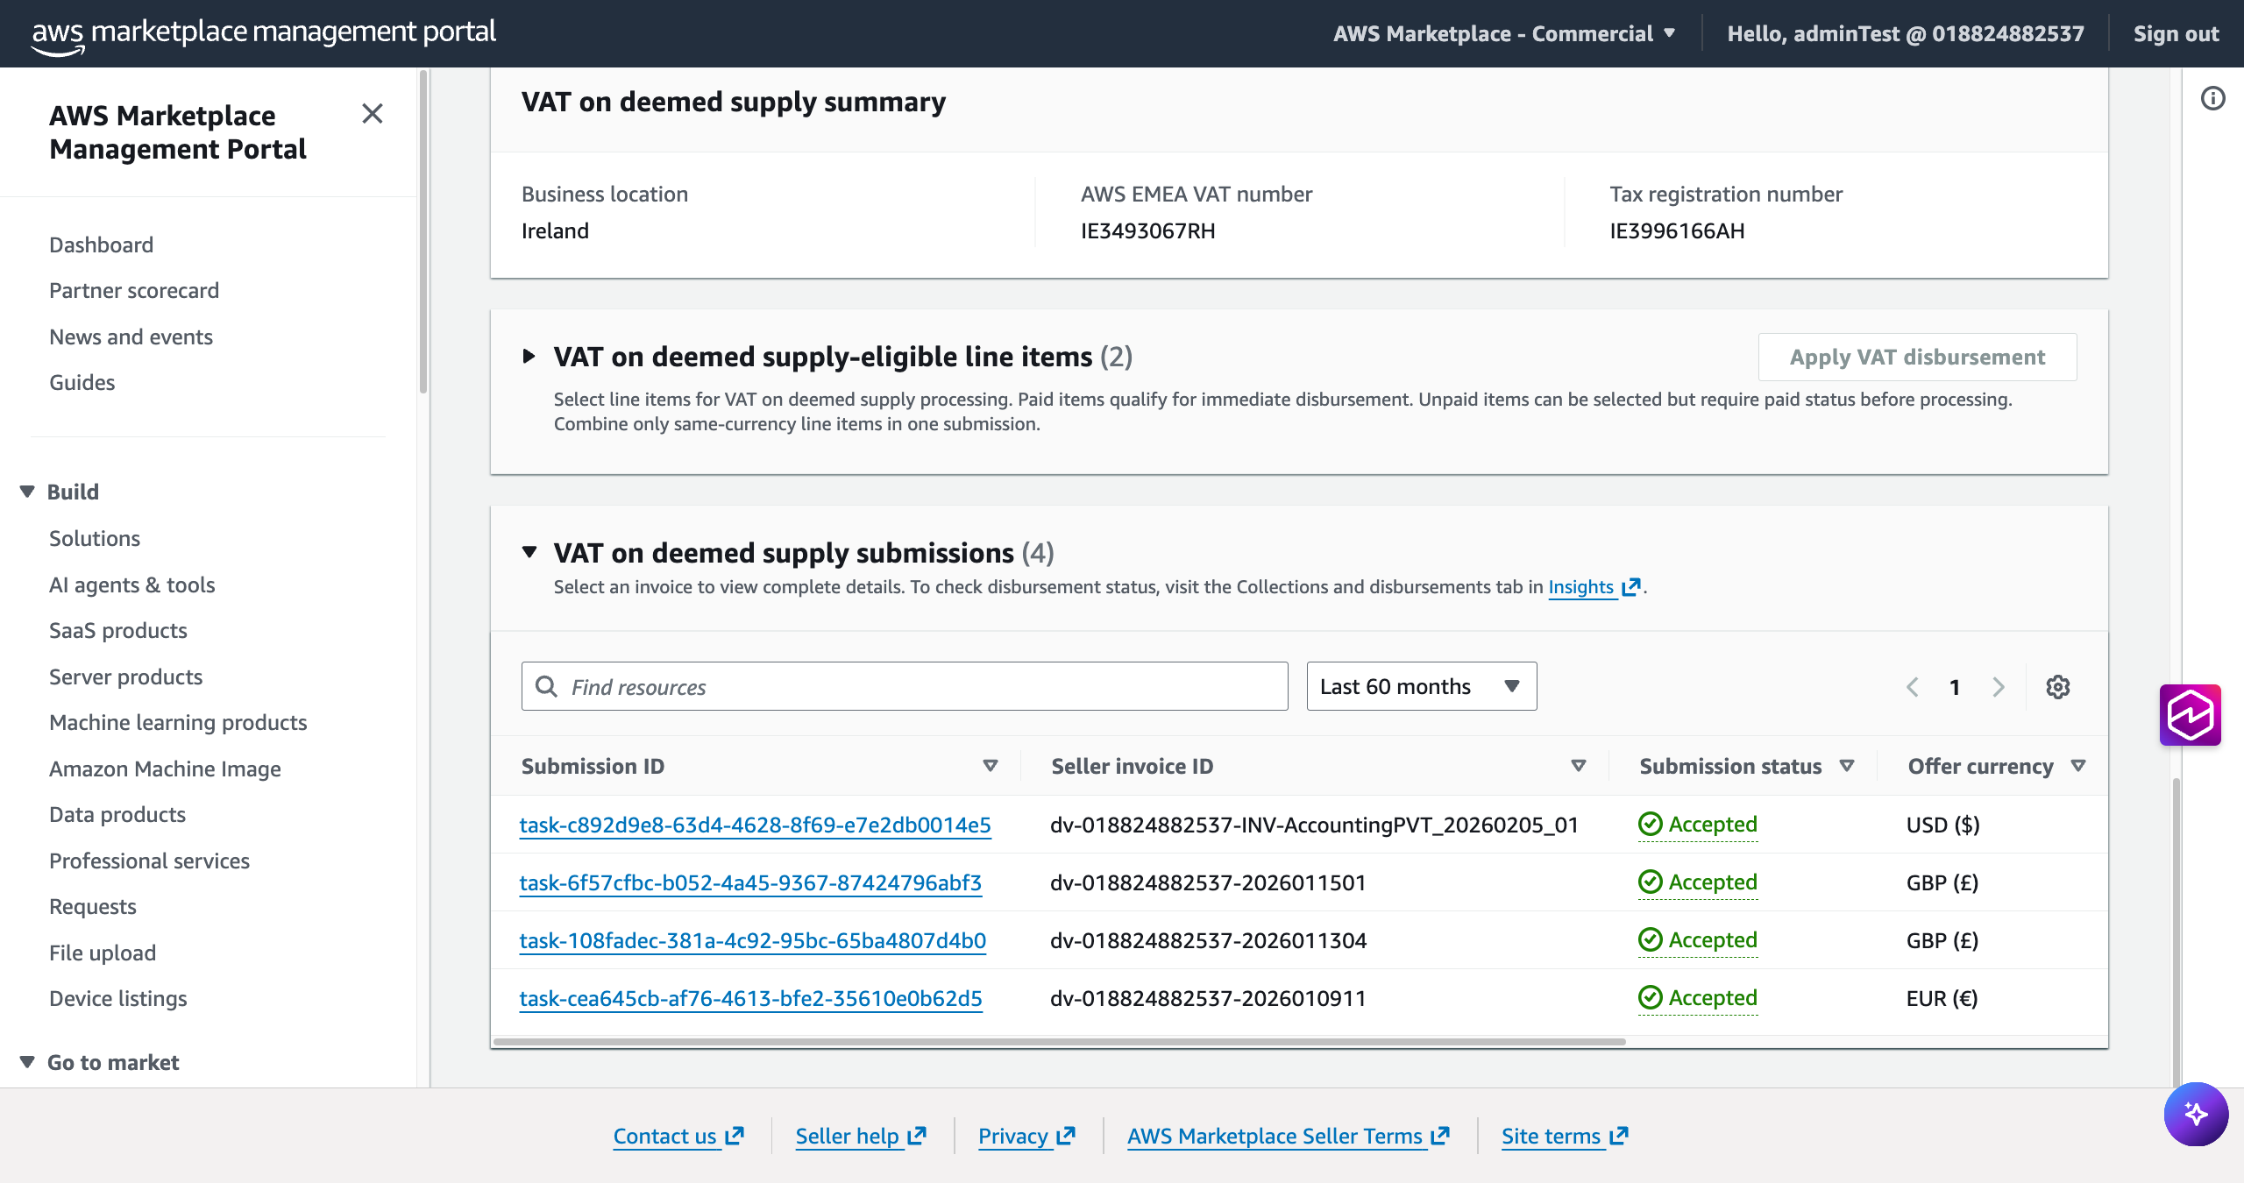This screenshot has height=1183, width=2244.
Task: Go to Machine learning products
Action: tap(178, 722)
